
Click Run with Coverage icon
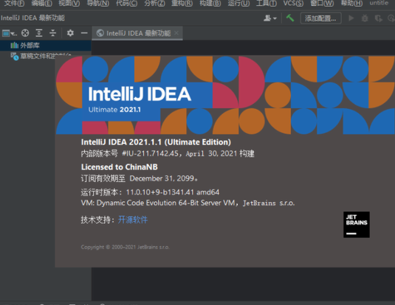(x=378, y=18)
